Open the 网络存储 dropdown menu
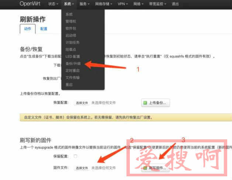The height and width of the screenshot is (180, 232). click(106, 4)
